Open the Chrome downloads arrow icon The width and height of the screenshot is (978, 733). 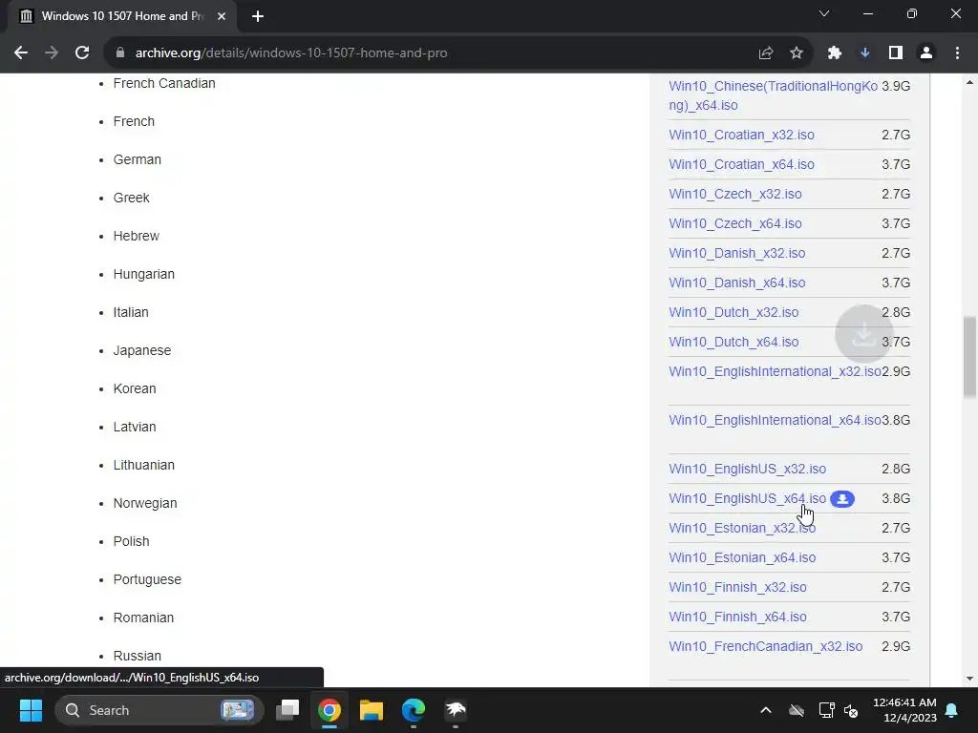(865, 53)
